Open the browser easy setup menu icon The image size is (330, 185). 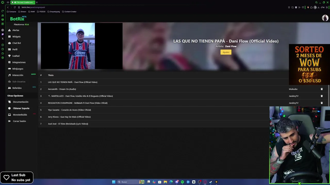[x=327, y=7]
